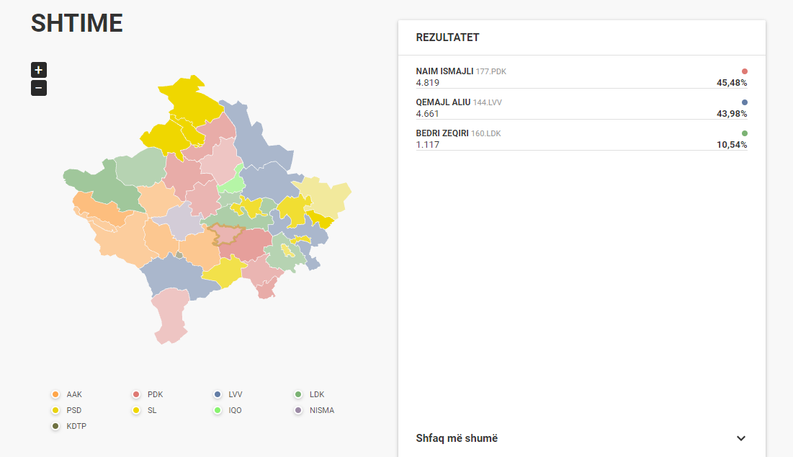Click the 43,98% result value
793x457 pixels.
(x=732, y=114)
